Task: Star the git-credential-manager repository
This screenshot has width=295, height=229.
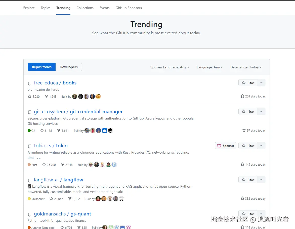Action: pos(248,112)
